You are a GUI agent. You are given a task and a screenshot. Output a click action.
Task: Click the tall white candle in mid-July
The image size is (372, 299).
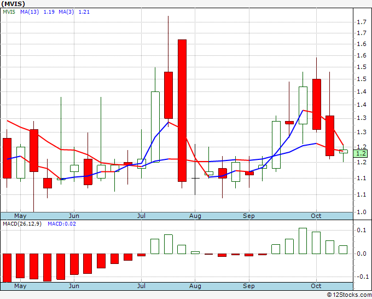pos(155,127)
